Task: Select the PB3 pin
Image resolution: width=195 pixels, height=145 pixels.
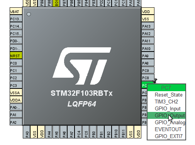Action: [93, 3]
